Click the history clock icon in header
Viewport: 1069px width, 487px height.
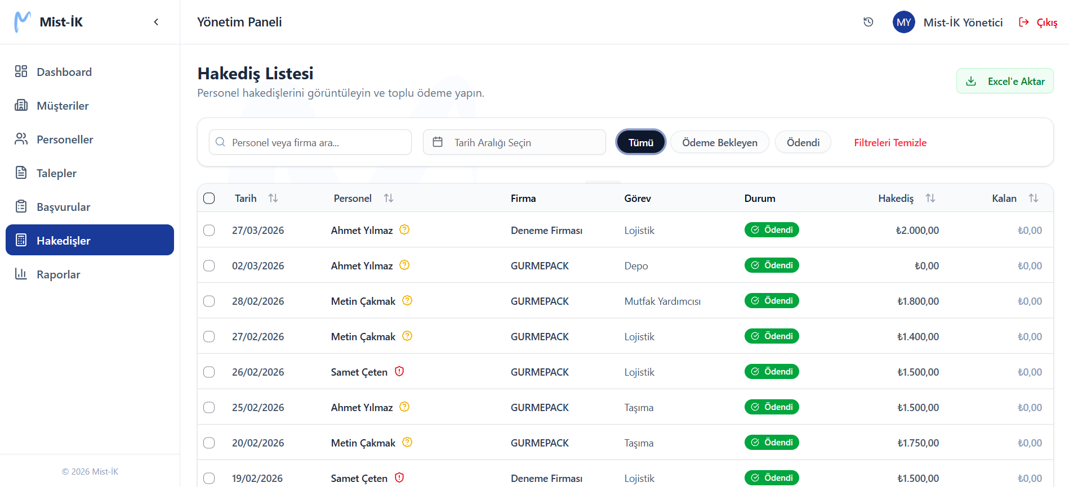click(x=868, y=22)
